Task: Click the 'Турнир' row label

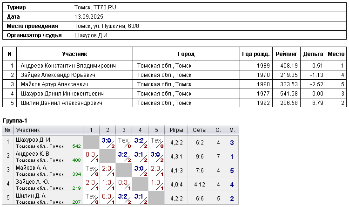Action: 16,7
